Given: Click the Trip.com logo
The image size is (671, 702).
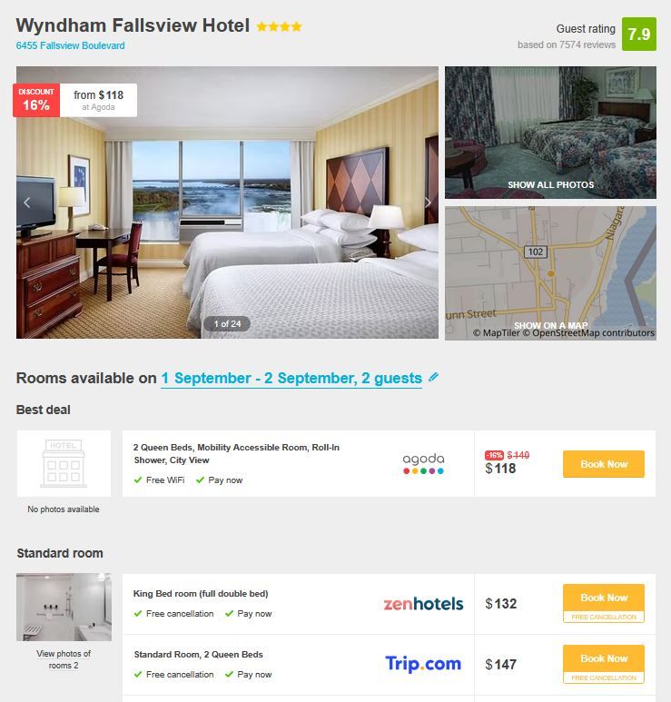Looking at the screenshot, I should [423, 664].
